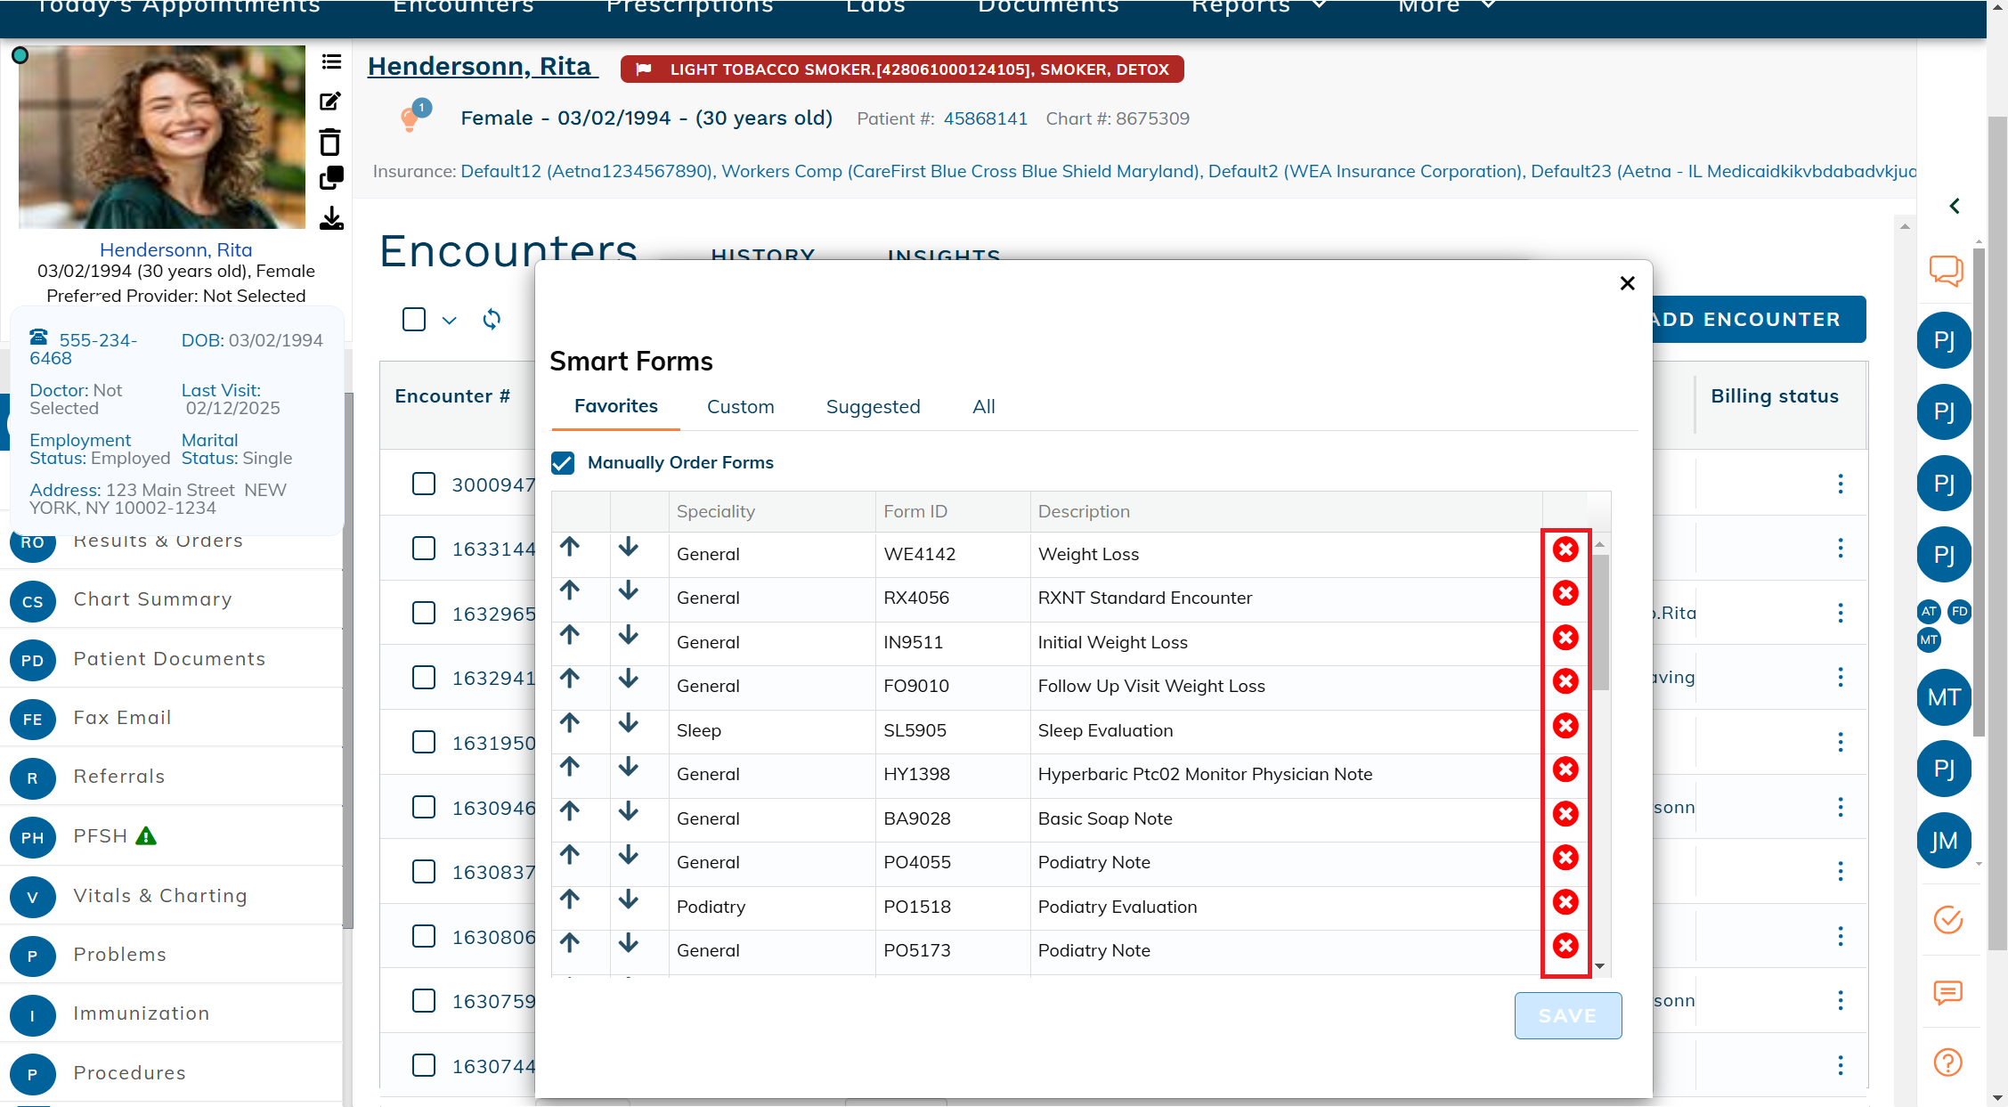Check encounter 1632941 checkbox
Screen dimensions: 2008x1107
[424, 677]
